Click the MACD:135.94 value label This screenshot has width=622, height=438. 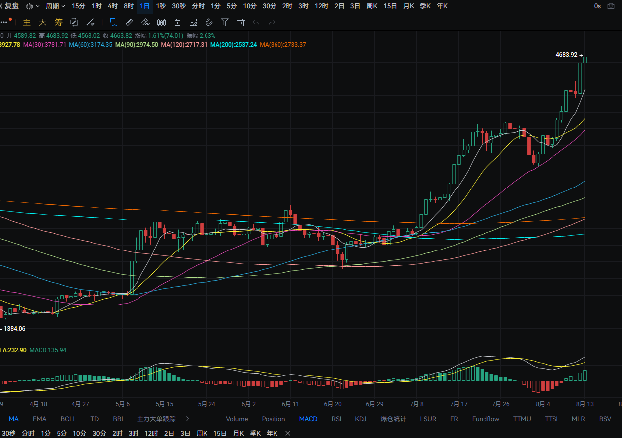(x=48, y=350)
